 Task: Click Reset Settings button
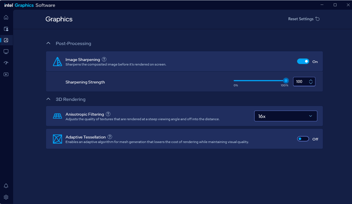pos(304,19)
